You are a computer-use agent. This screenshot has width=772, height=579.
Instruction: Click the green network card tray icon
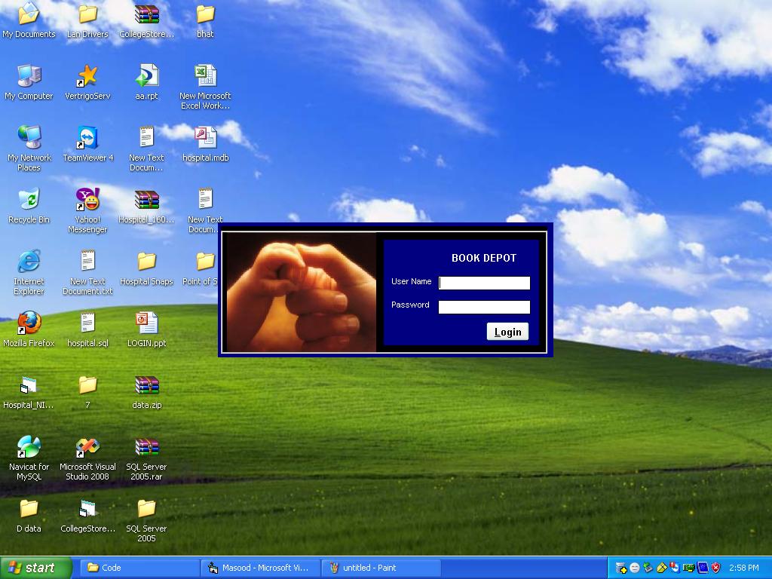tap(688, 568)
